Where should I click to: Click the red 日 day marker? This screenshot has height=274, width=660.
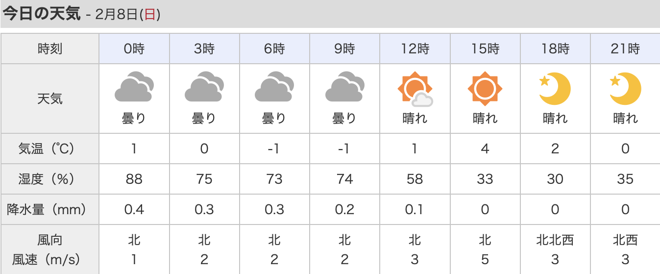tap(149, 15)
